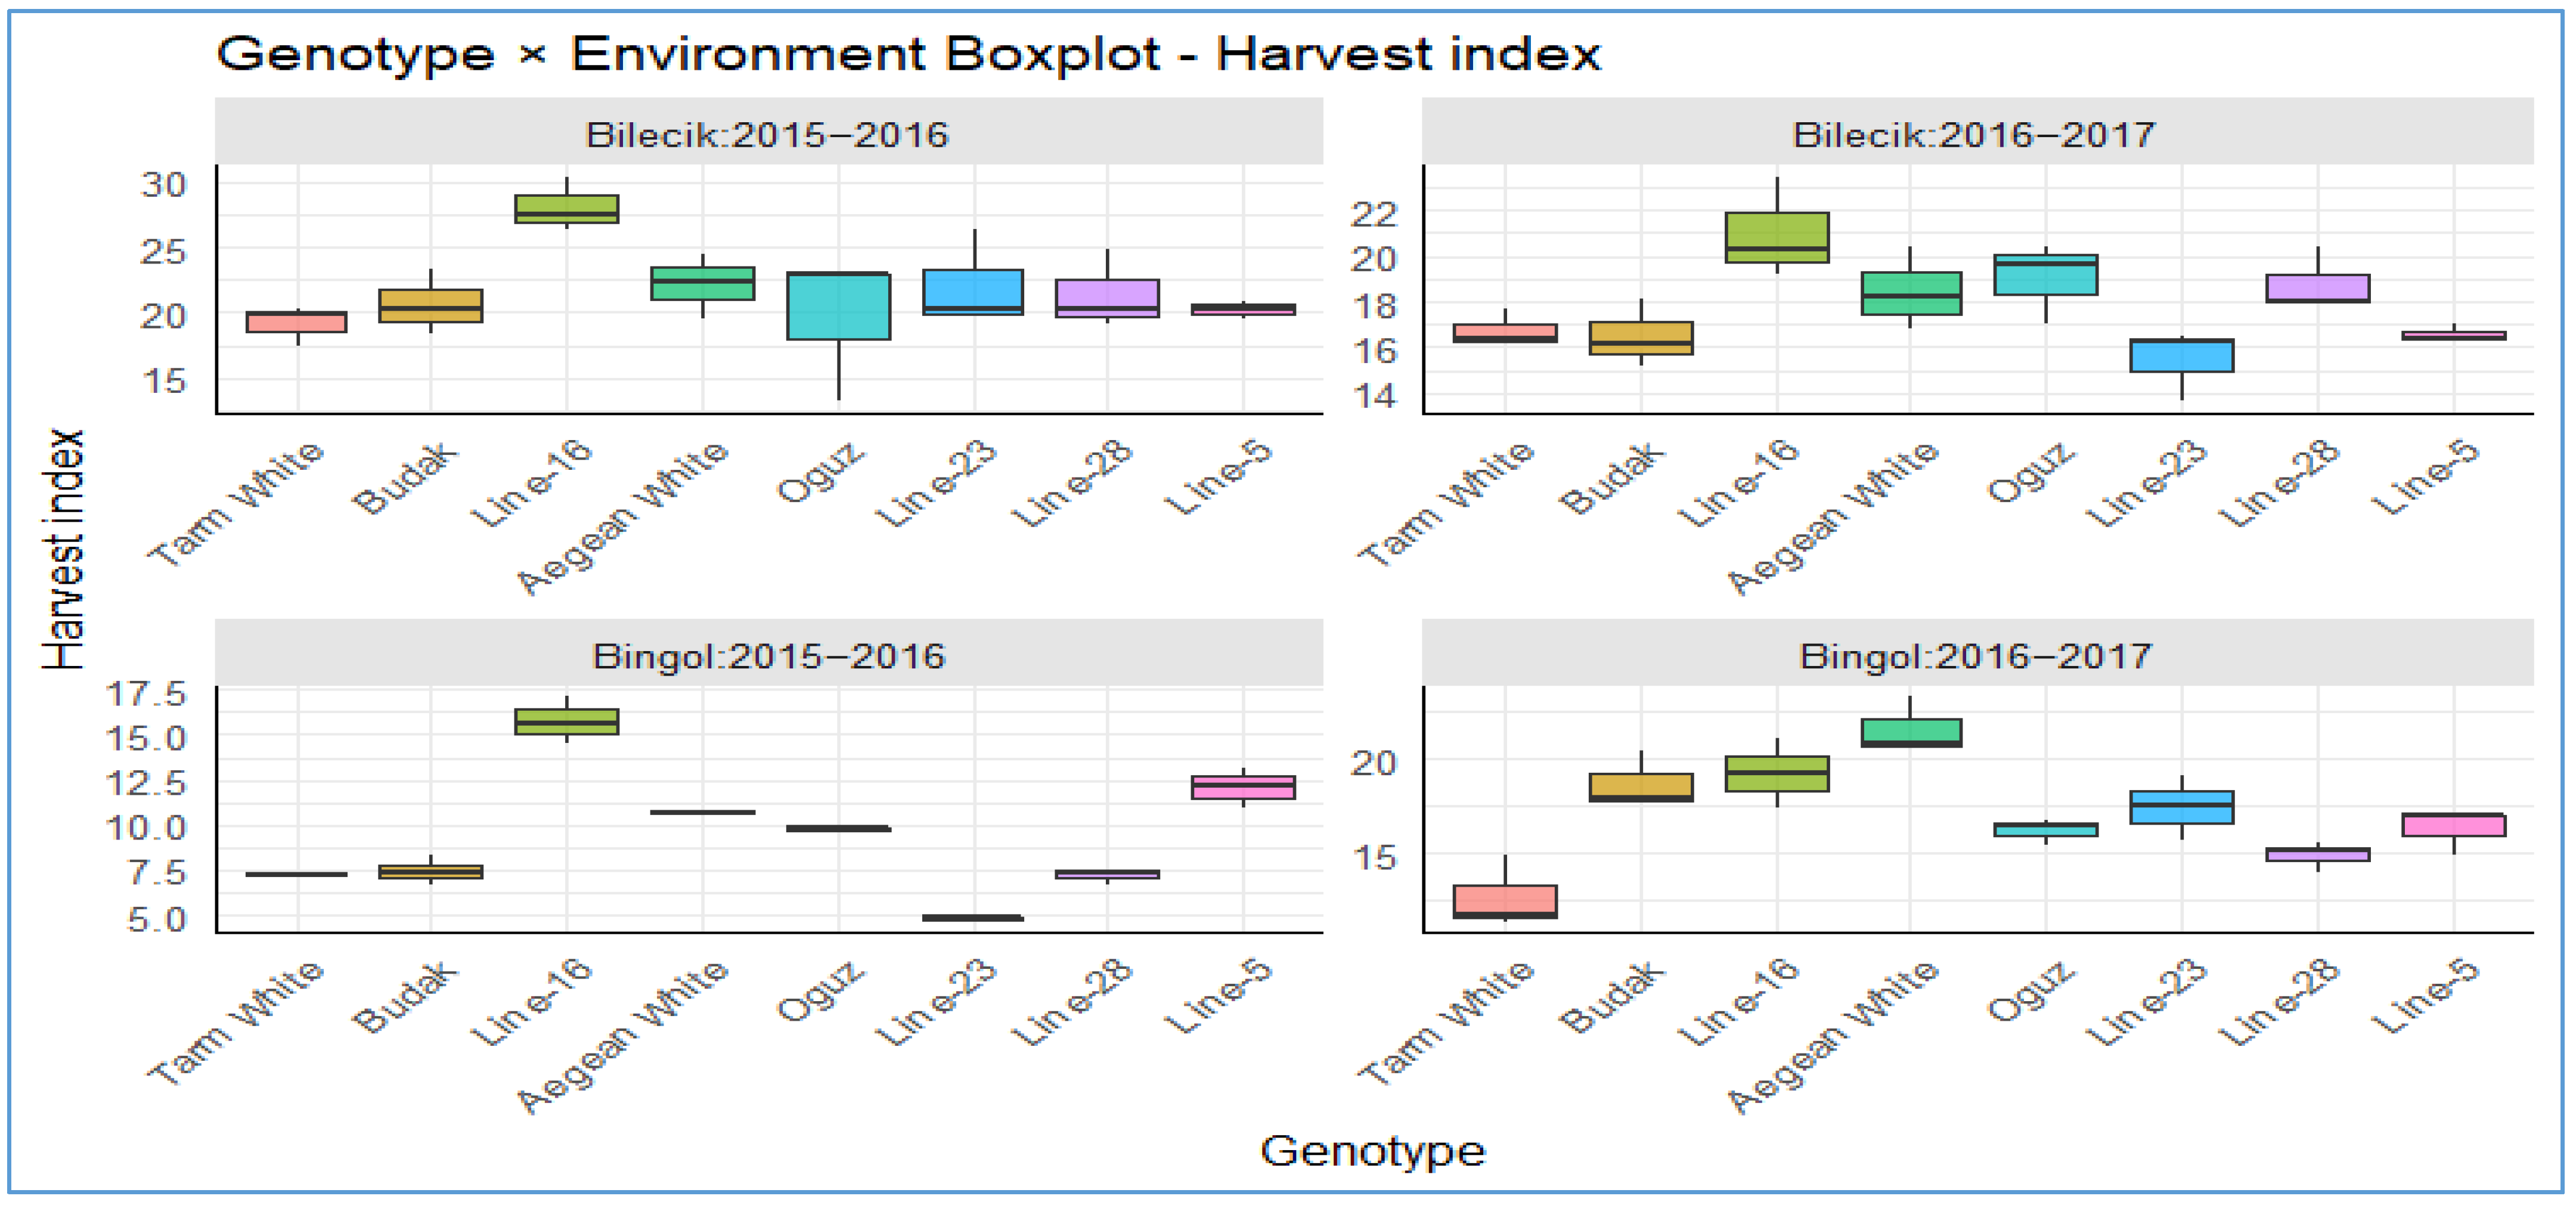This screenshot has height=1205, width=2576.
Task: Select the Oguz box in Bilecik:2016−2017
Action: 2046,274
